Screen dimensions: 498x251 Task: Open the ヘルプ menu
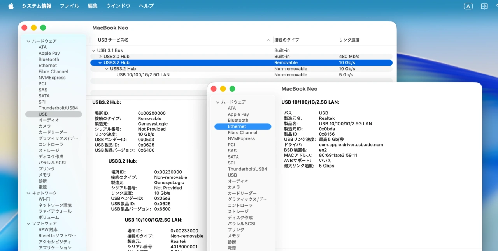pyautogui.click(x=146, y=6)
